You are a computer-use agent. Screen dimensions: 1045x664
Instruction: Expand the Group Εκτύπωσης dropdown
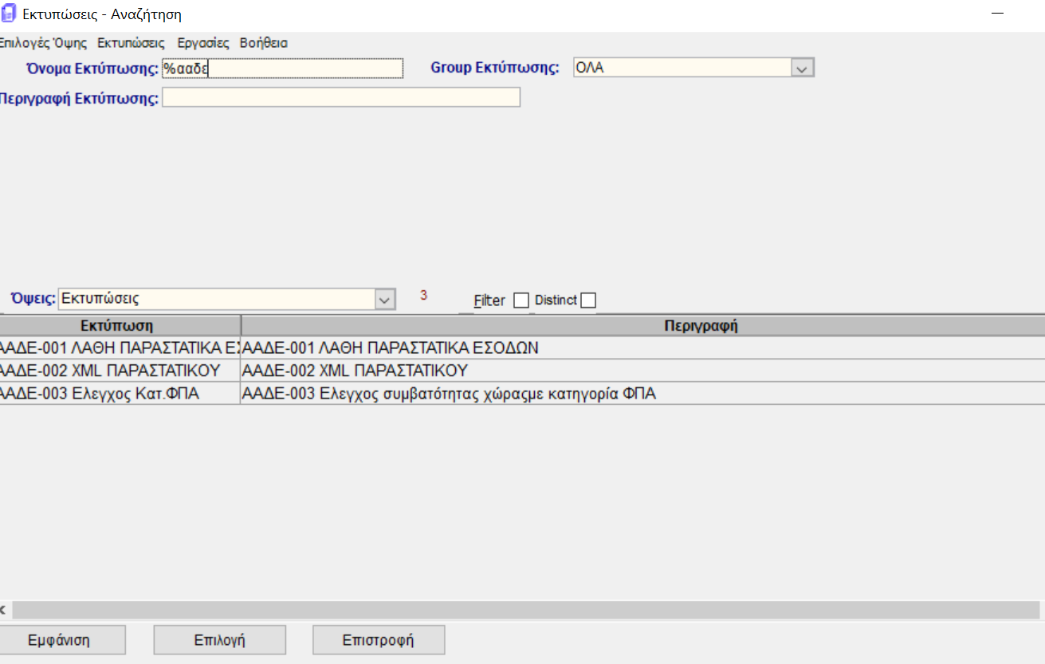pyautogui.click(x=802, y=69)
